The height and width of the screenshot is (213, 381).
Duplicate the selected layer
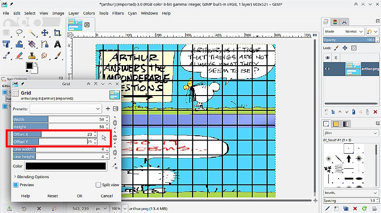[354, 112]
